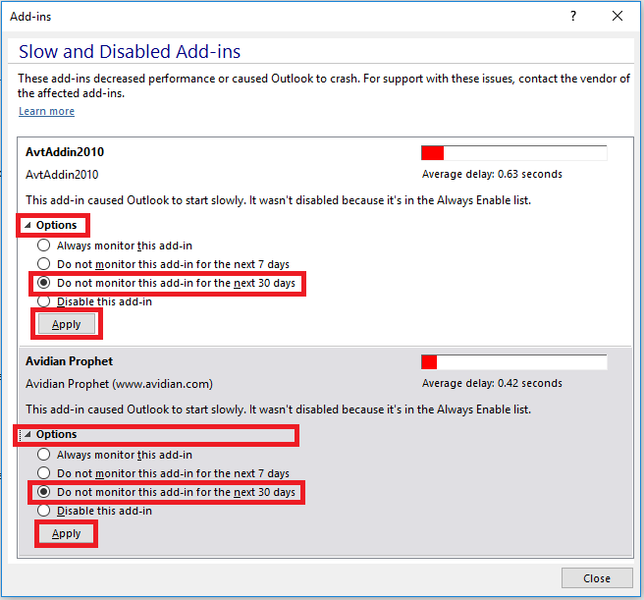Choose 7 days no-monitor for Avidian Prophet
This screenshot has height=600, width=644.
(x=163, y=473)
